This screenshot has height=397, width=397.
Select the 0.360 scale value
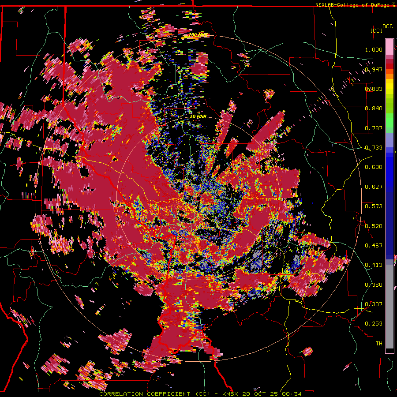(374, 285)
